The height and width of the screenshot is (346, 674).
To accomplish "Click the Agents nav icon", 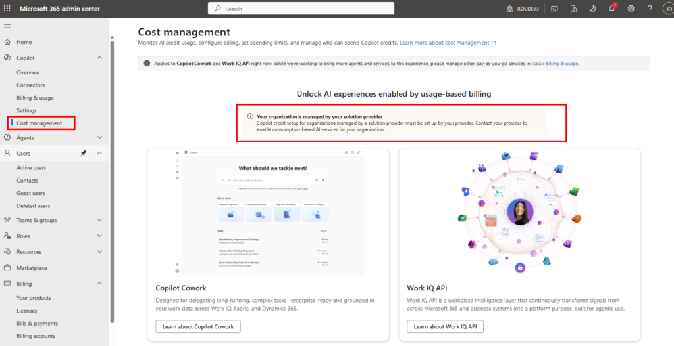I will (7, 137).
